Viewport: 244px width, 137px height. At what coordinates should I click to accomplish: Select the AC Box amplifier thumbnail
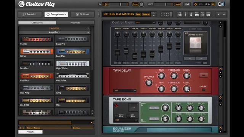[x=37, y=39]
